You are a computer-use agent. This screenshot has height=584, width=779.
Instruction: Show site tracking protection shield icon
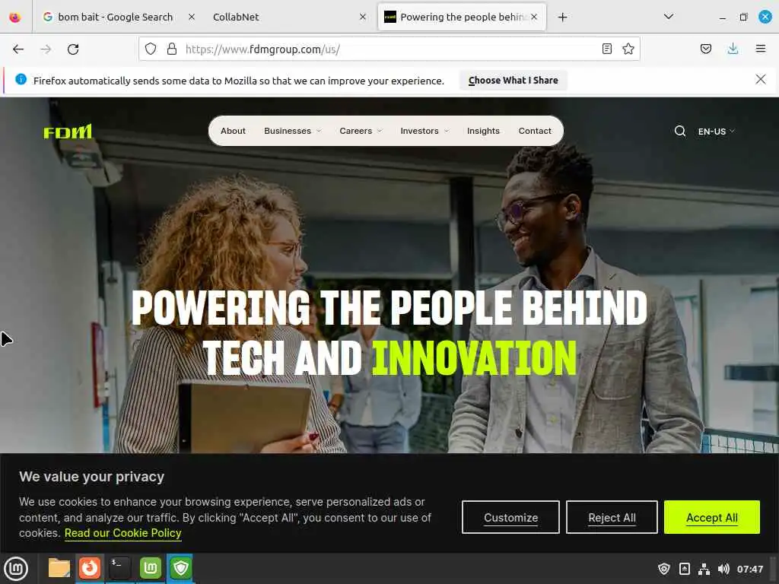coord(151,49)
